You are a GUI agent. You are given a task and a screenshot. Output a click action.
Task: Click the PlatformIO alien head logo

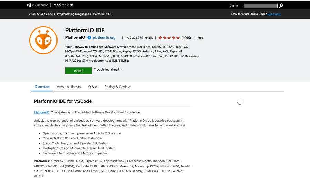point(43,40)
